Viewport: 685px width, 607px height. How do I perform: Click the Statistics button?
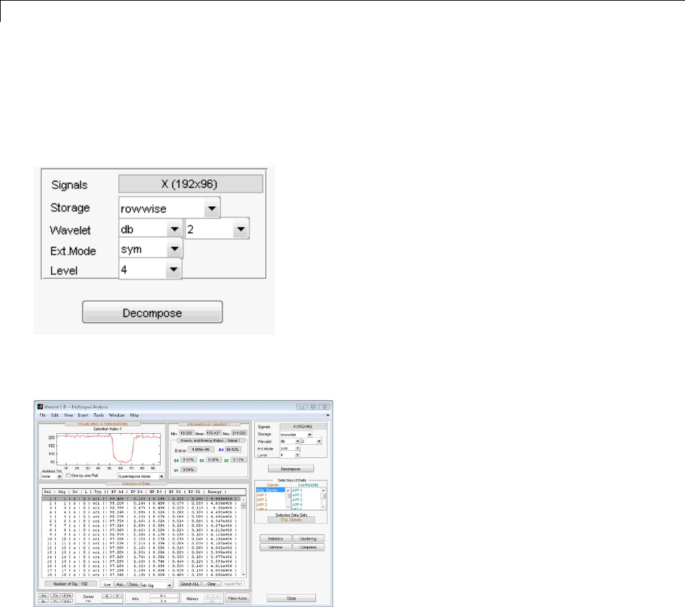coord(276,539)
